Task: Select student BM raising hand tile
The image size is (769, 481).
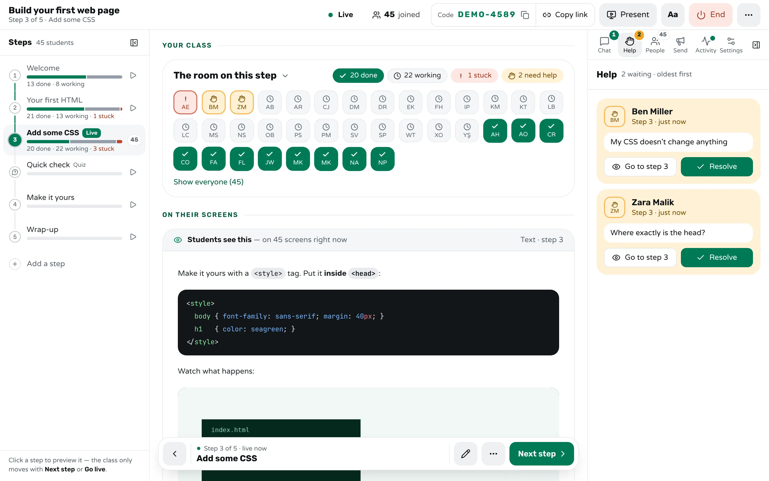Action: pos(214,102)
